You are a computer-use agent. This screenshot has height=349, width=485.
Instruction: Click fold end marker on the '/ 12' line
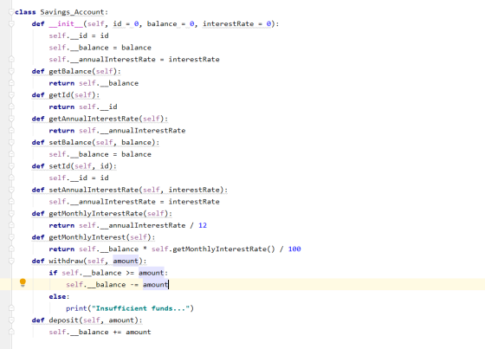11,225
